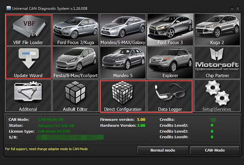Click the Credits Level3 value
This screenshot has height=165, width=244.
[x=212, y=131]
